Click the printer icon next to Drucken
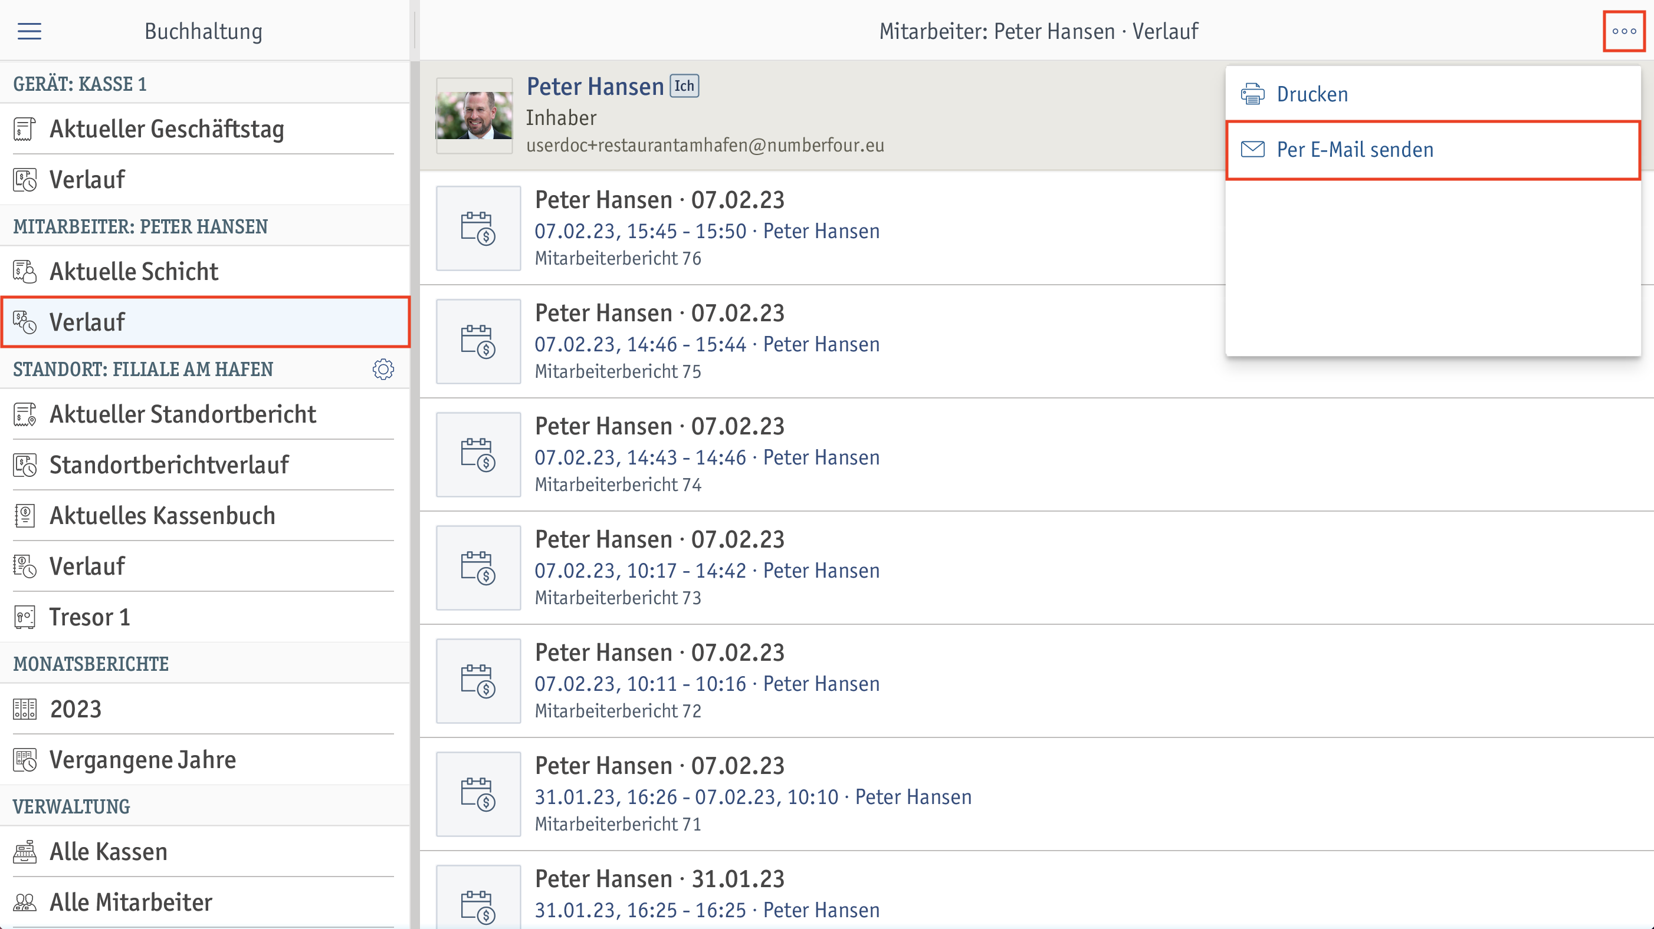Image resolution: width=1654 pixels, height=929 pixels. tap(1252, 94)
